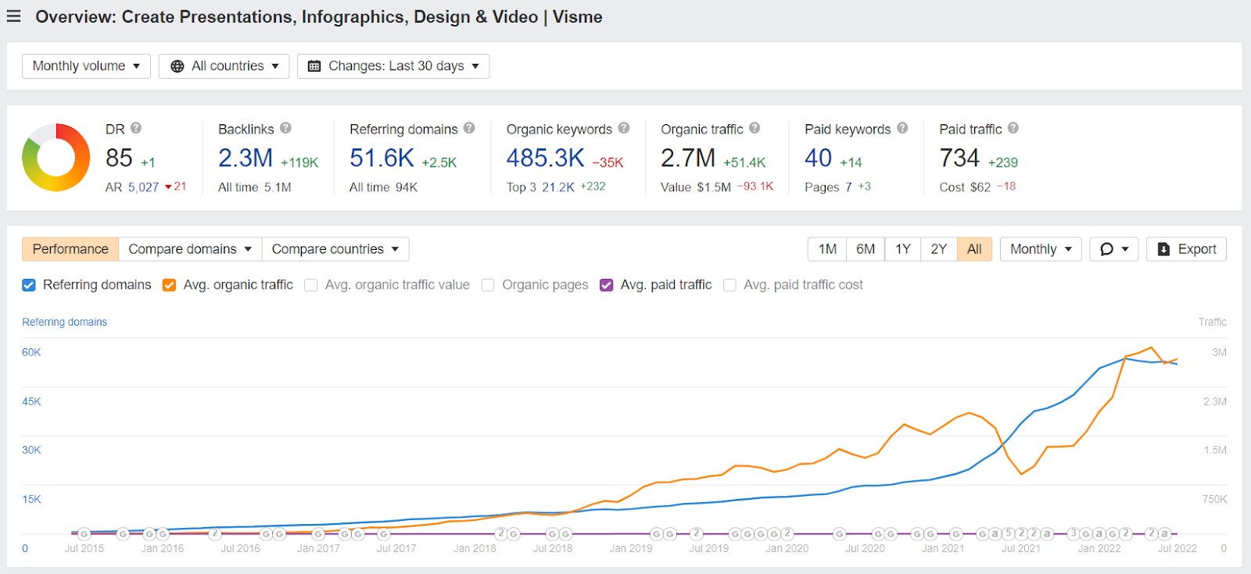Open the 51.6K referring domains report

(382, 158)
